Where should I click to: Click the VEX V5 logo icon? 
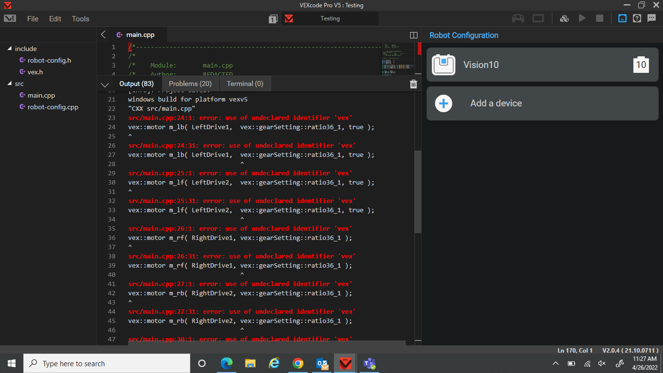click(10, 18)
